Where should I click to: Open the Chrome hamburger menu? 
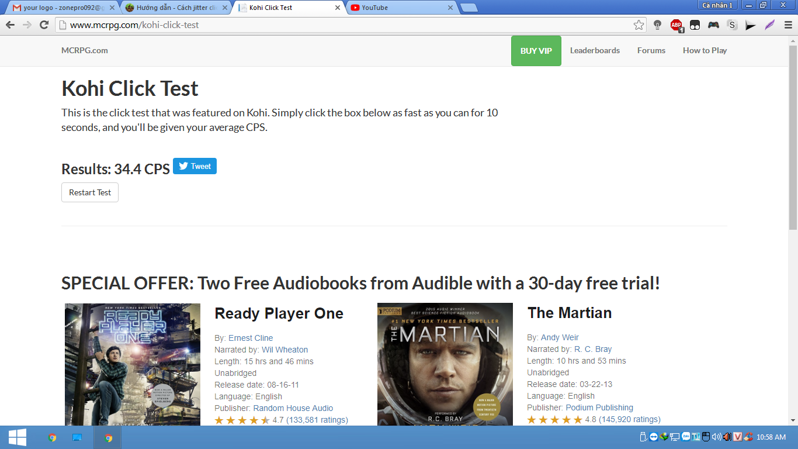(787, 25)
